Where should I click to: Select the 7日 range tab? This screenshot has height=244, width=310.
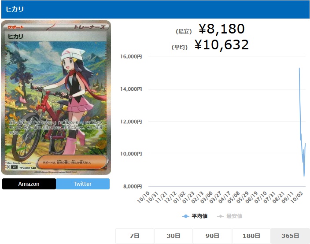click(x=135, y=236)
